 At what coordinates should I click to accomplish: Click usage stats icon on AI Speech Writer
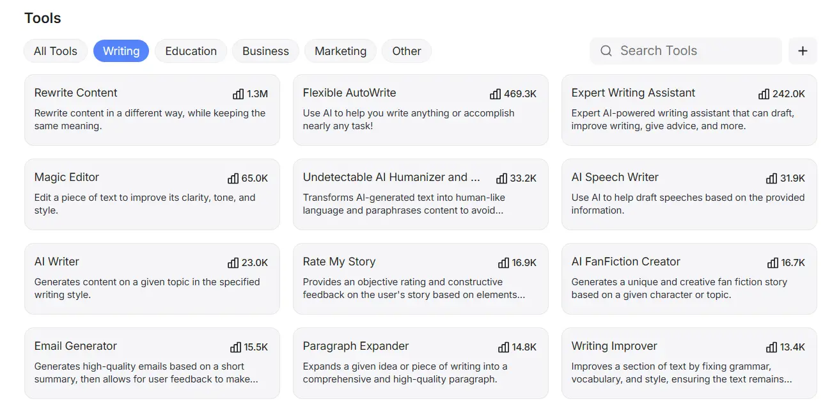point(772,178)
